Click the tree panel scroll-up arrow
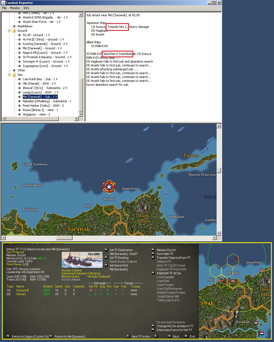 pyautogui.click(x=81, y=15)
